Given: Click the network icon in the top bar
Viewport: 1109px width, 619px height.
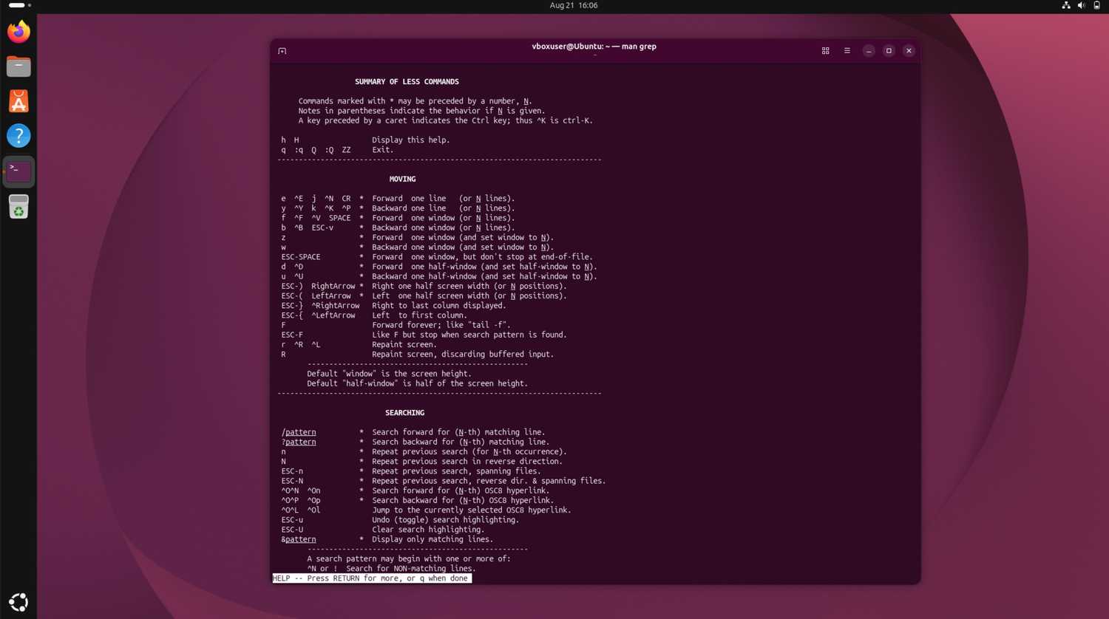Looking at the screenshot, I should coord(1066,5).
